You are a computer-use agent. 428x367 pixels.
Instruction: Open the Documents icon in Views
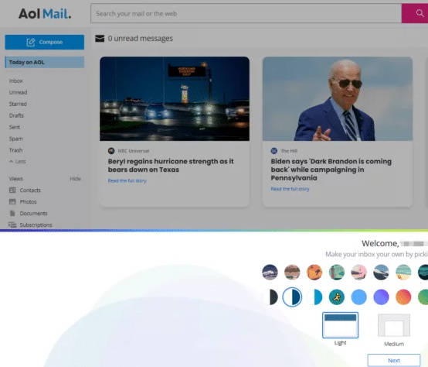pos(12,213)
